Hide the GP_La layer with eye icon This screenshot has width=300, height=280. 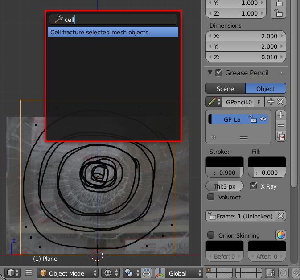263,119
